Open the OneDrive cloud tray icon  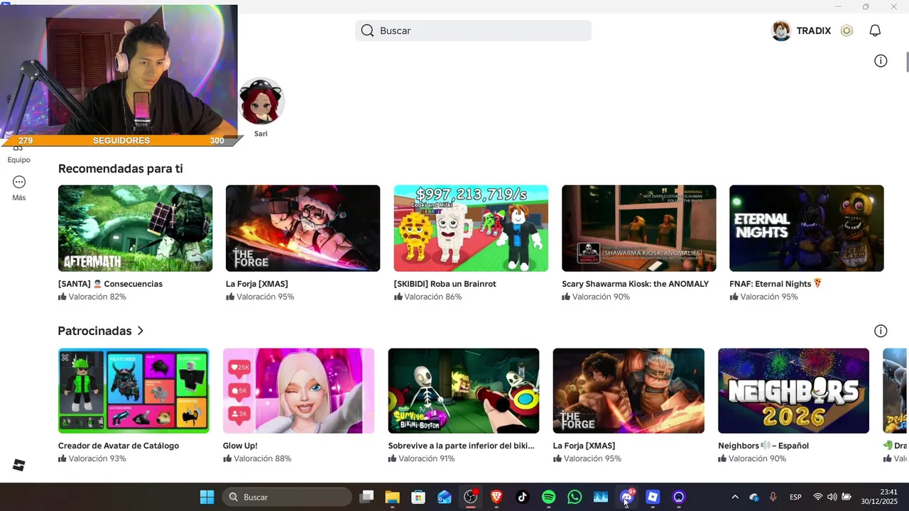point(754,497)
